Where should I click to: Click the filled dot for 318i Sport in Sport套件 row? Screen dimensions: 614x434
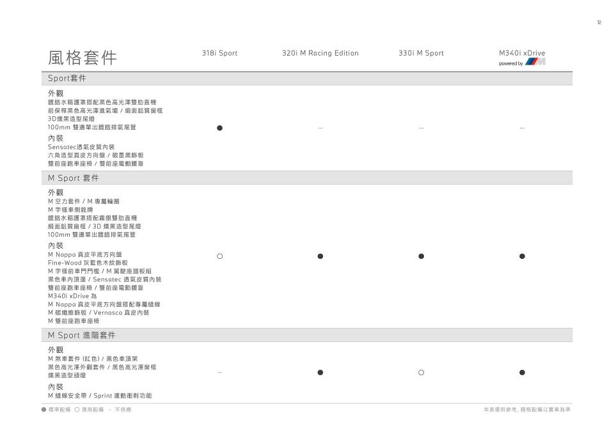(x=219, y=128)
